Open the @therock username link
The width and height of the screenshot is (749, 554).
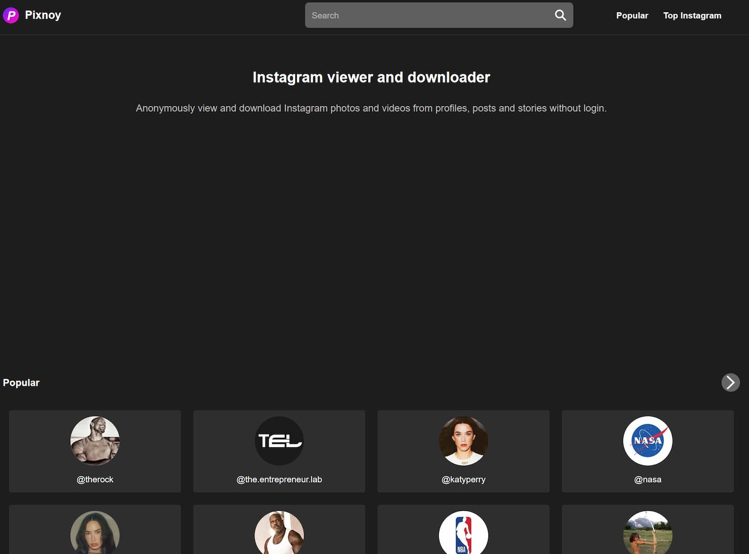coord(95,479)
